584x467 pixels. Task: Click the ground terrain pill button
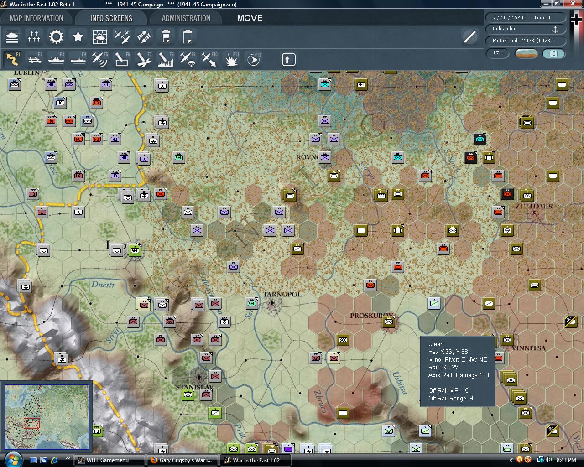[x=526, y=53]
